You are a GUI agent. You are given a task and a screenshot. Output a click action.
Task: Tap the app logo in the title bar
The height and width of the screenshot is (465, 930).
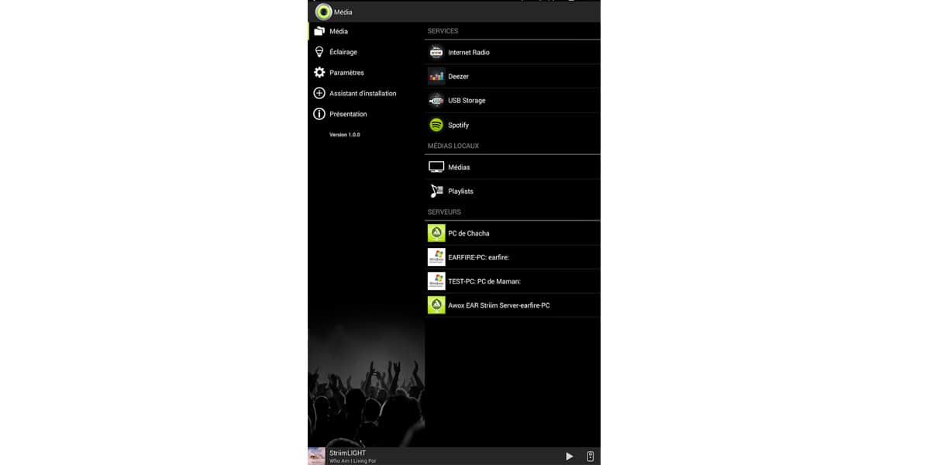point(323,12)
